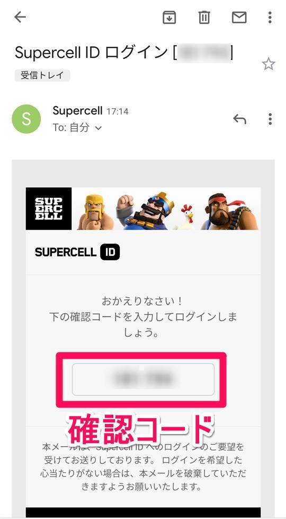The height and width of the screenshot is (519, 286).
Task: Select the 受信トレイ label chip
Action: coord(42,75)
